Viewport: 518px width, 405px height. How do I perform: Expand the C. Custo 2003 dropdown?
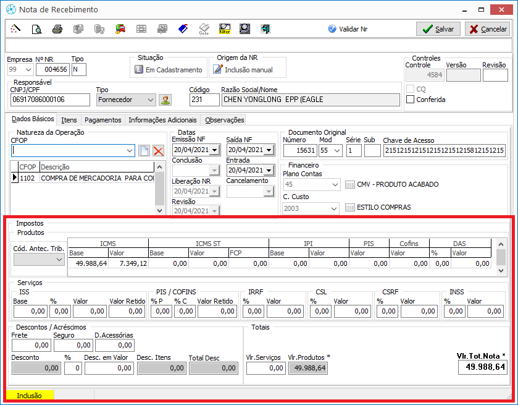[334, 208]
